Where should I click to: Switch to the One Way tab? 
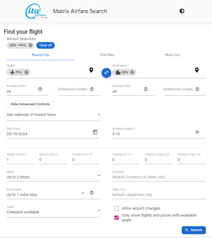point(107,55)
